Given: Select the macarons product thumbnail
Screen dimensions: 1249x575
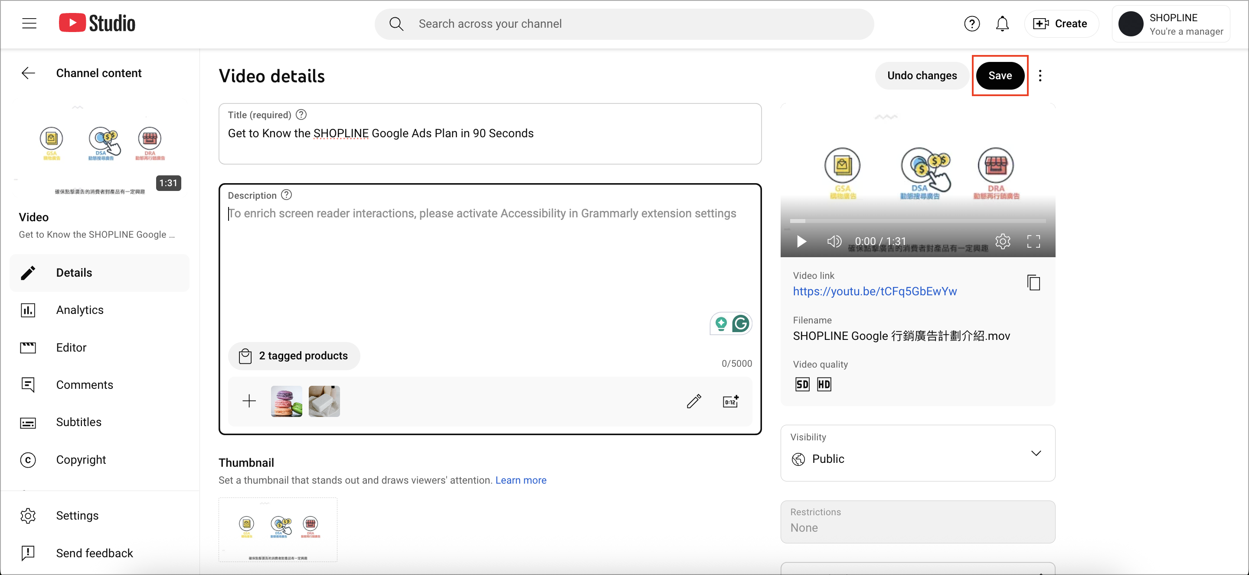Looking at the screenshot, I should click(287, 401).
